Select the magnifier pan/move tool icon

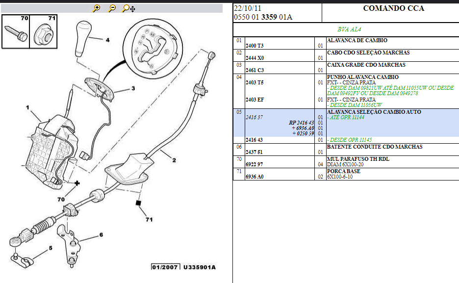tap(128, 8)
